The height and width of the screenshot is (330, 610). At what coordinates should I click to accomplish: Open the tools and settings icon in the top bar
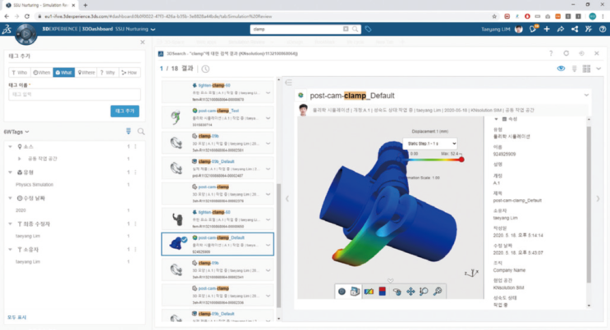point(589,29)
